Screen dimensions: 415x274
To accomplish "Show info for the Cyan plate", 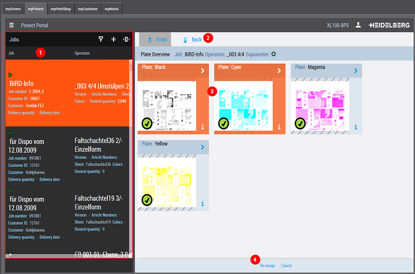I will pyautogui.click(x=279, y=126).
